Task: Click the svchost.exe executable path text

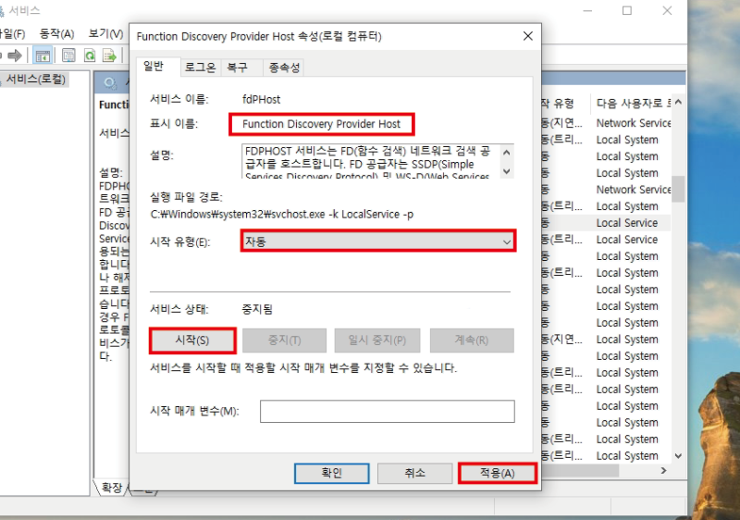Action: [282, 215]
